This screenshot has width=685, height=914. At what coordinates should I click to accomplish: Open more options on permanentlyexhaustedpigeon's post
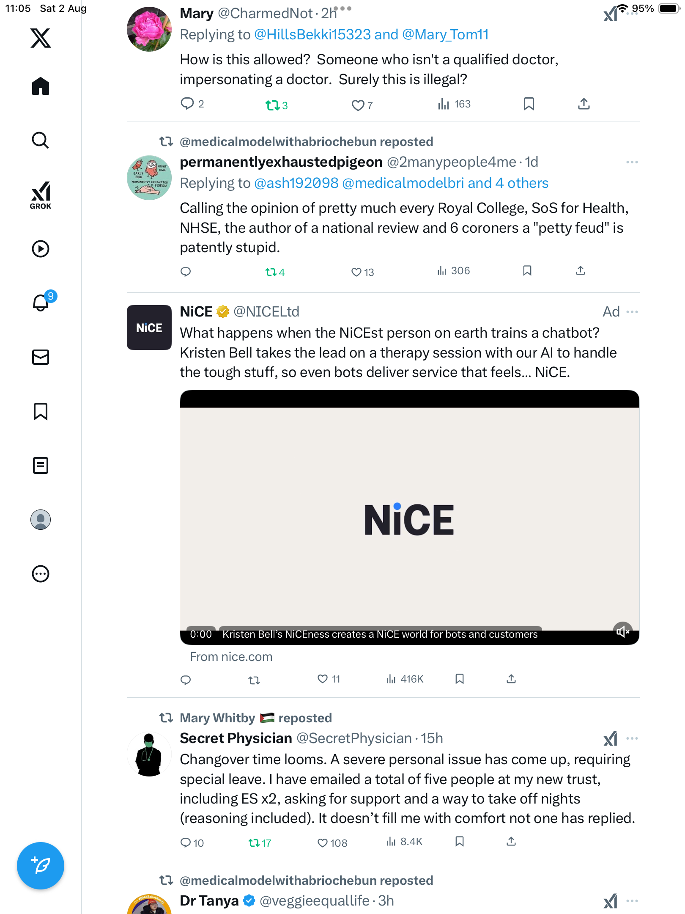pyautogui.click(x=632, y=162)
